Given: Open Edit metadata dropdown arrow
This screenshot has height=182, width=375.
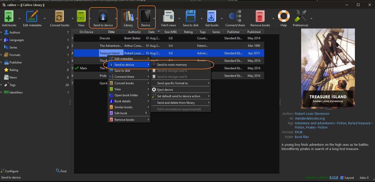Looking at the screenshot, I should tap(45, 18).
